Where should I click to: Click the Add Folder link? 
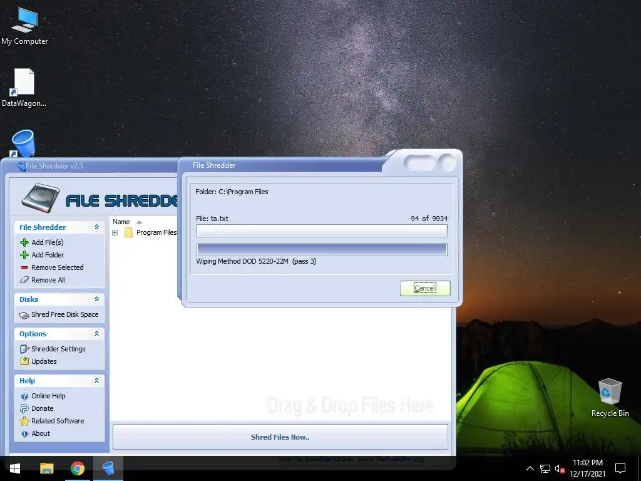(x=48, y=255)
